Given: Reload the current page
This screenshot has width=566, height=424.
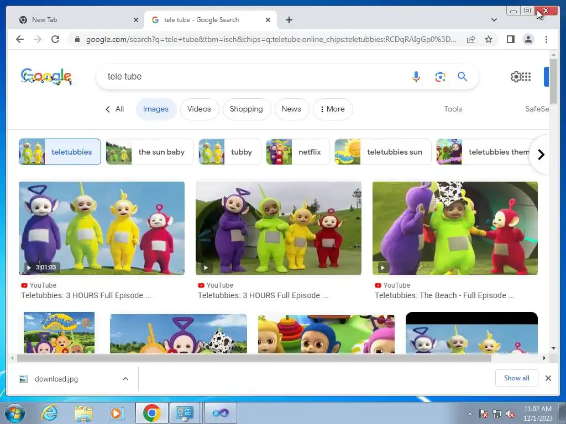Looking at the screenshot, I should click(55, 39).
